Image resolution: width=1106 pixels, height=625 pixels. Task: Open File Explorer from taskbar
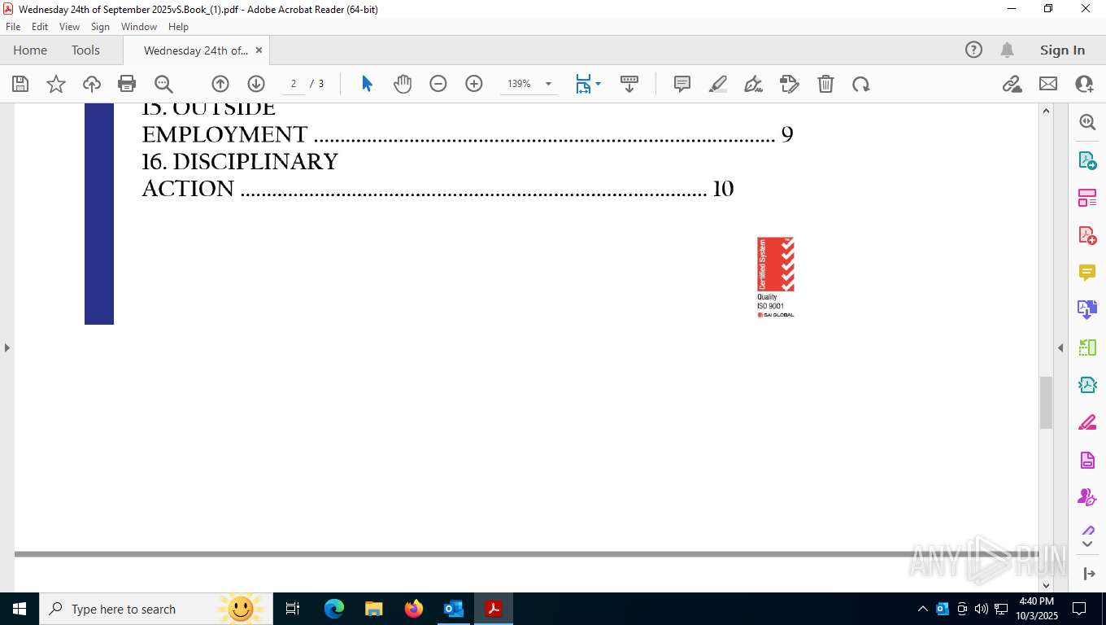click(x=374, y=609)
